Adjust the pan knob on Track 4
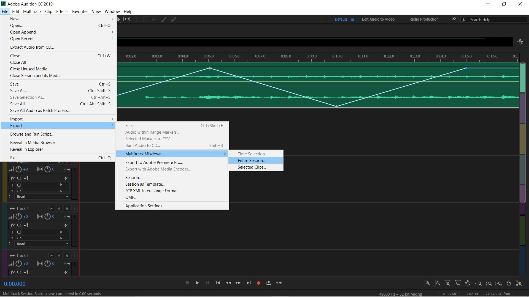 coord(47,216)
